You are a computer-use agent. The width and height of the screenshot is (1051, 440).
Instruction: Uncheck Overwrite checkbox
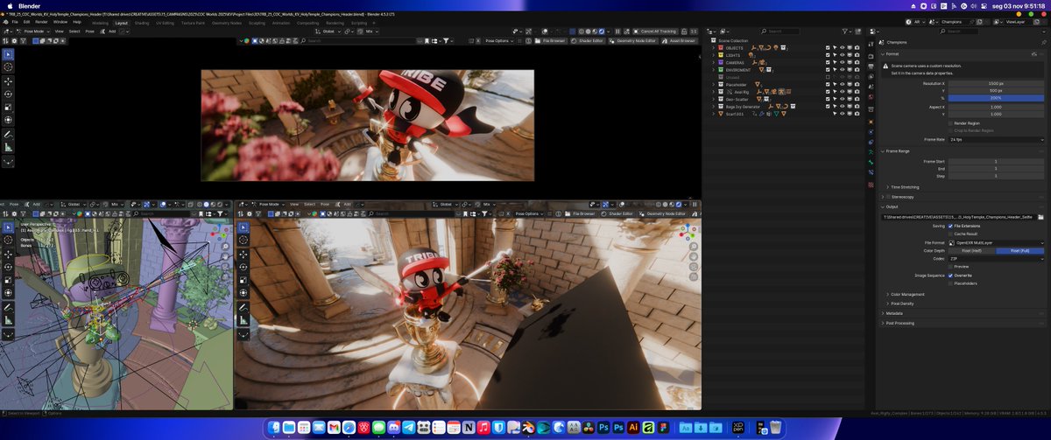[x=950, y=276]
